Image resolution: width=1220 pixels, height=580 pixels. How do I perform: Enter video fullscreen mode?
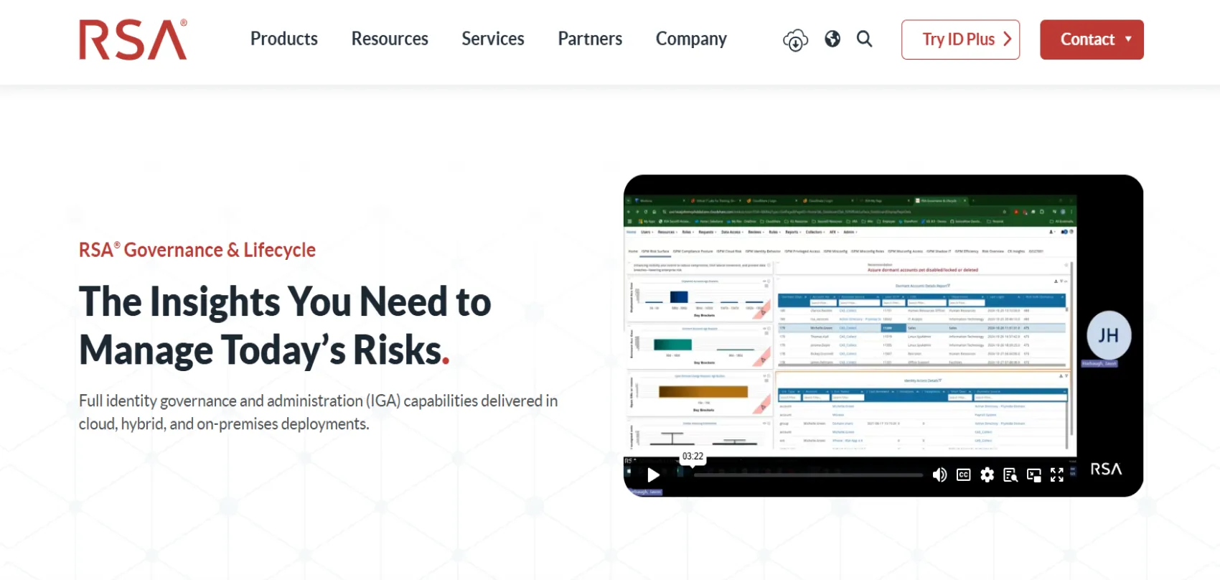click(x=1057, y=475)
